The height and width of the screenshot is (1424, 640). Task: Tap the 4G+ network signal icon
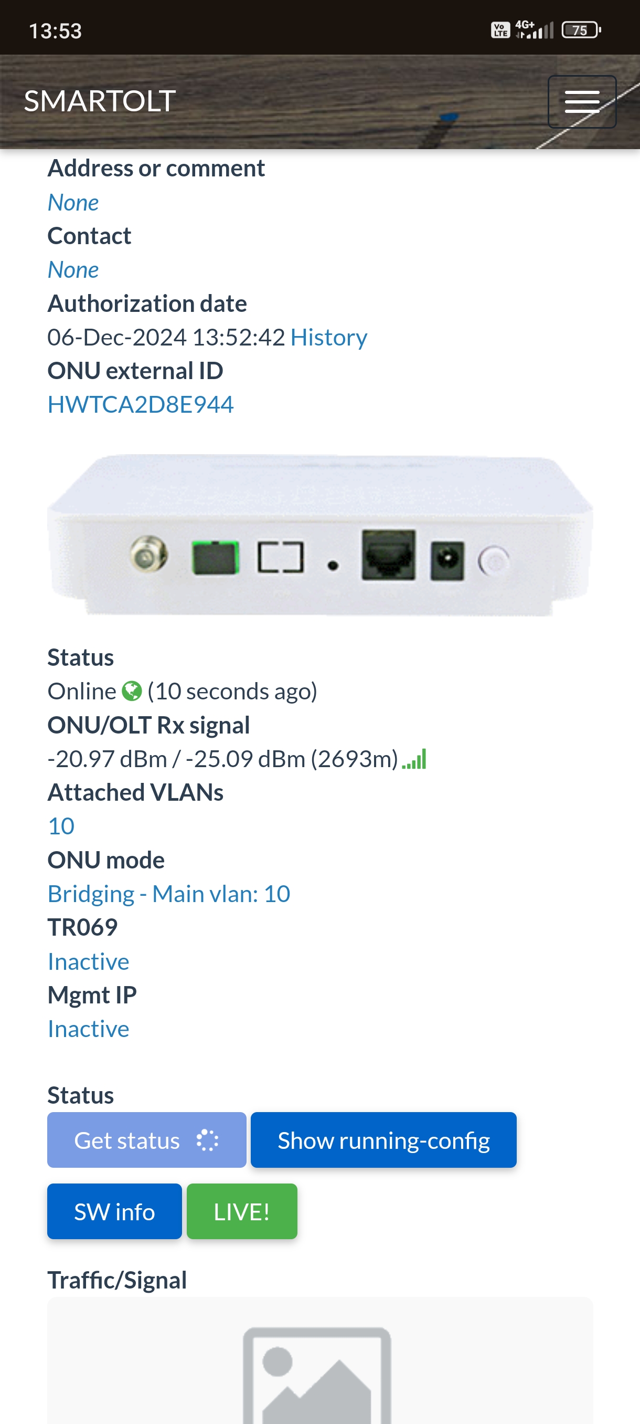point(534,30)
